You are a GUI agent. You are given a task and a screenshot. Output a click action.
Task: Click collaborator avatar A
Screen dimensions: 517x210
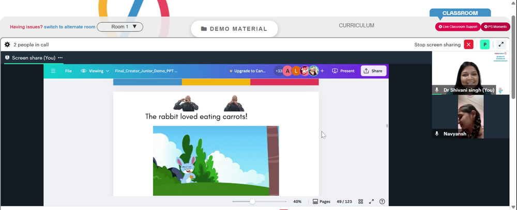click(287, 71)
